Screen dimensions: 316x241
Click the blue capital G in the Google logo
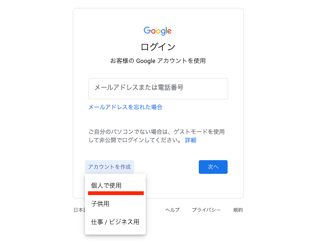pos(147,31)
